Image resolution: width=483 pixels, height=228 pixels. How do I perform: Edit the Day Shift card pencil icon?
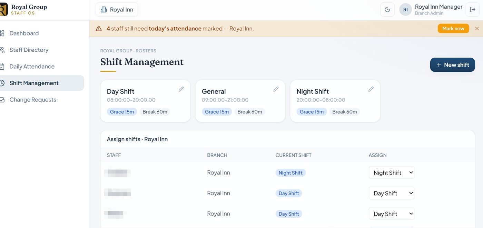[x=181, y=89]
